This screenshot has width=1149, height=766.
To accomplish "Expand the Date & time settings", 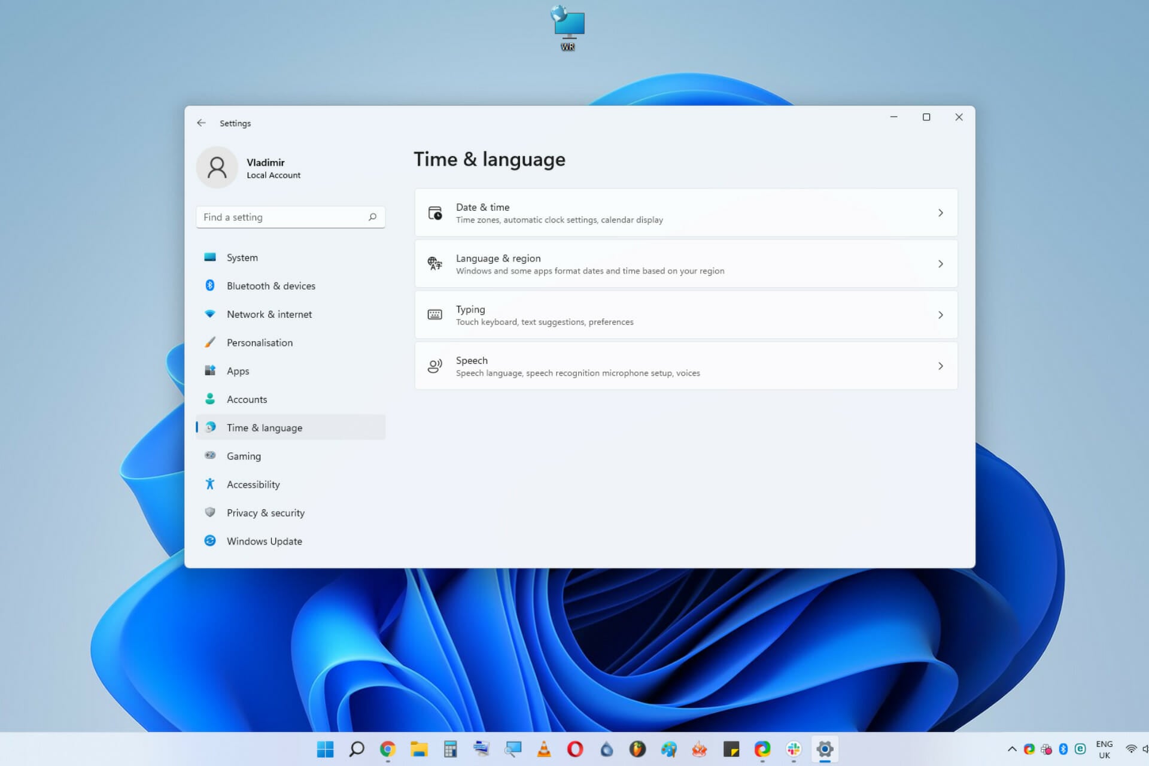I will [x=686, y=212].
